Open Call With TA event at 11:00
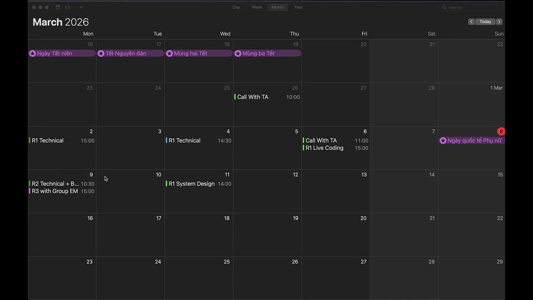This screenshot has height=300, width=533. tap(336, 140)
